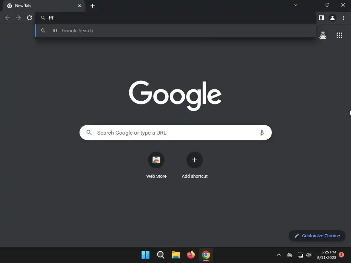Close the New Tab tab
Viewport: 351px width, 263px height.
tap(80, 6)
